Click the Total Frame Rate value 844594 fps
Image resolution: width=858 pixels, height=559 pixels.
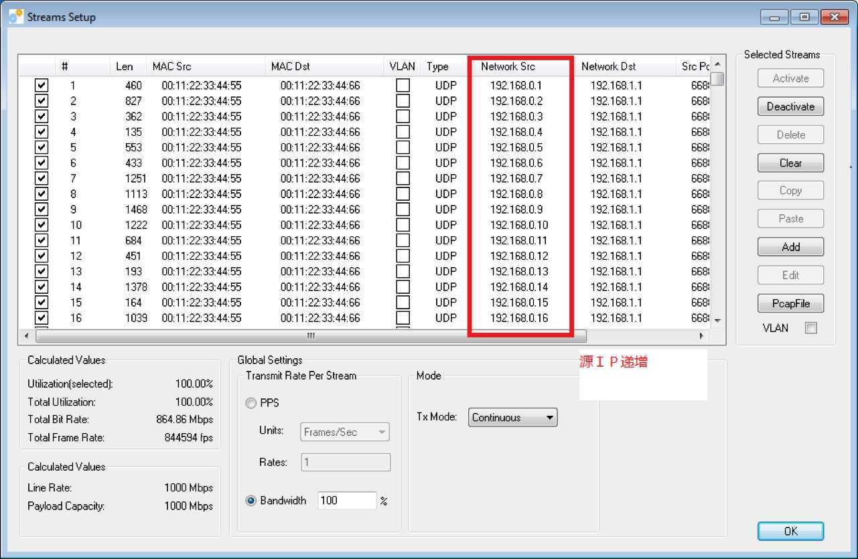tap(189, 438)
